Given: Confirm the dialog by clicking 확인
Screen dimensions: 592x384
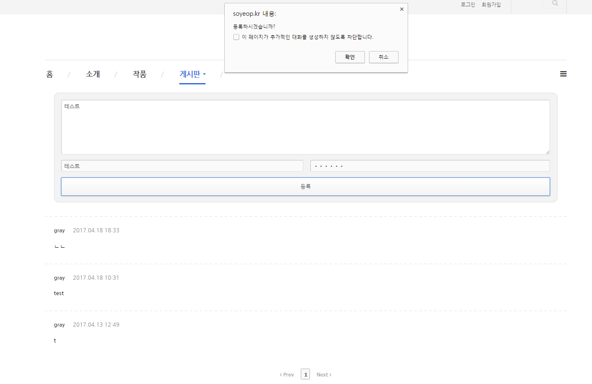Looking at the screenshot, I should point(350,57).
